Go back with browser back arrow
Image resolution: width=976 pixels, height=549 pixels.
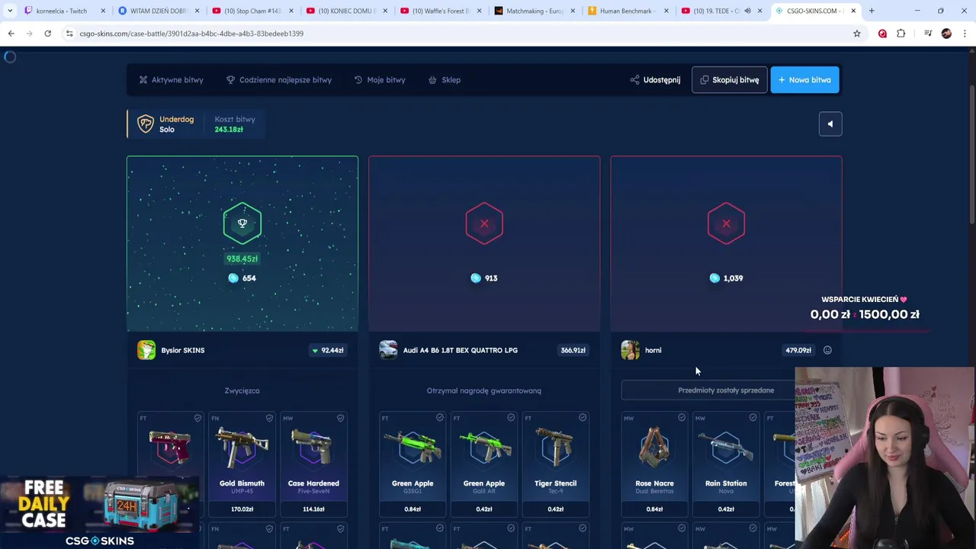click(11, 34)
